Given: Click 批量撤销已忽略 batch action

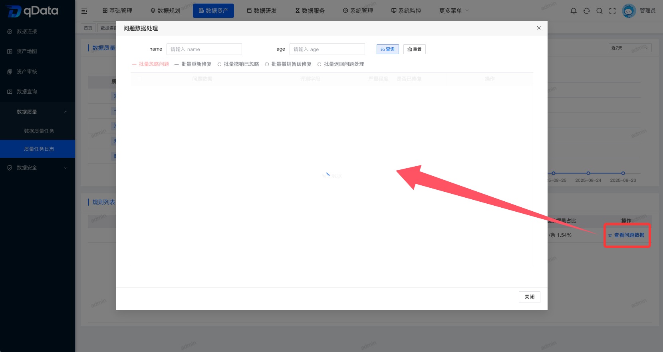Looking at the screenshot, I should [238, 64].
